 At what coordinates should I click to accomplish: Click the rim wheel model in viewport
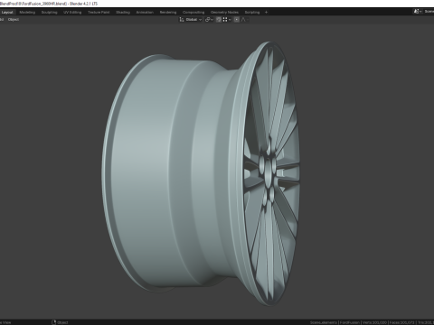coord(202,173)
